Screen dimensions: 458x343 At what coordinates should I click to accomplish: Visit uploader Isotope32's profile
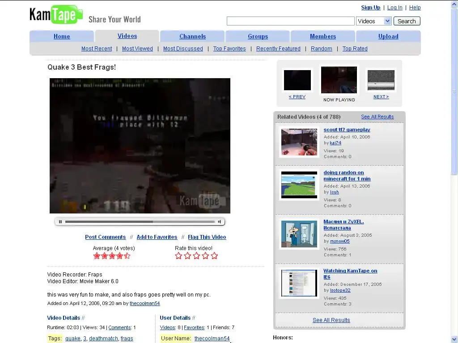pyautogui.click(x=340, y=290)
